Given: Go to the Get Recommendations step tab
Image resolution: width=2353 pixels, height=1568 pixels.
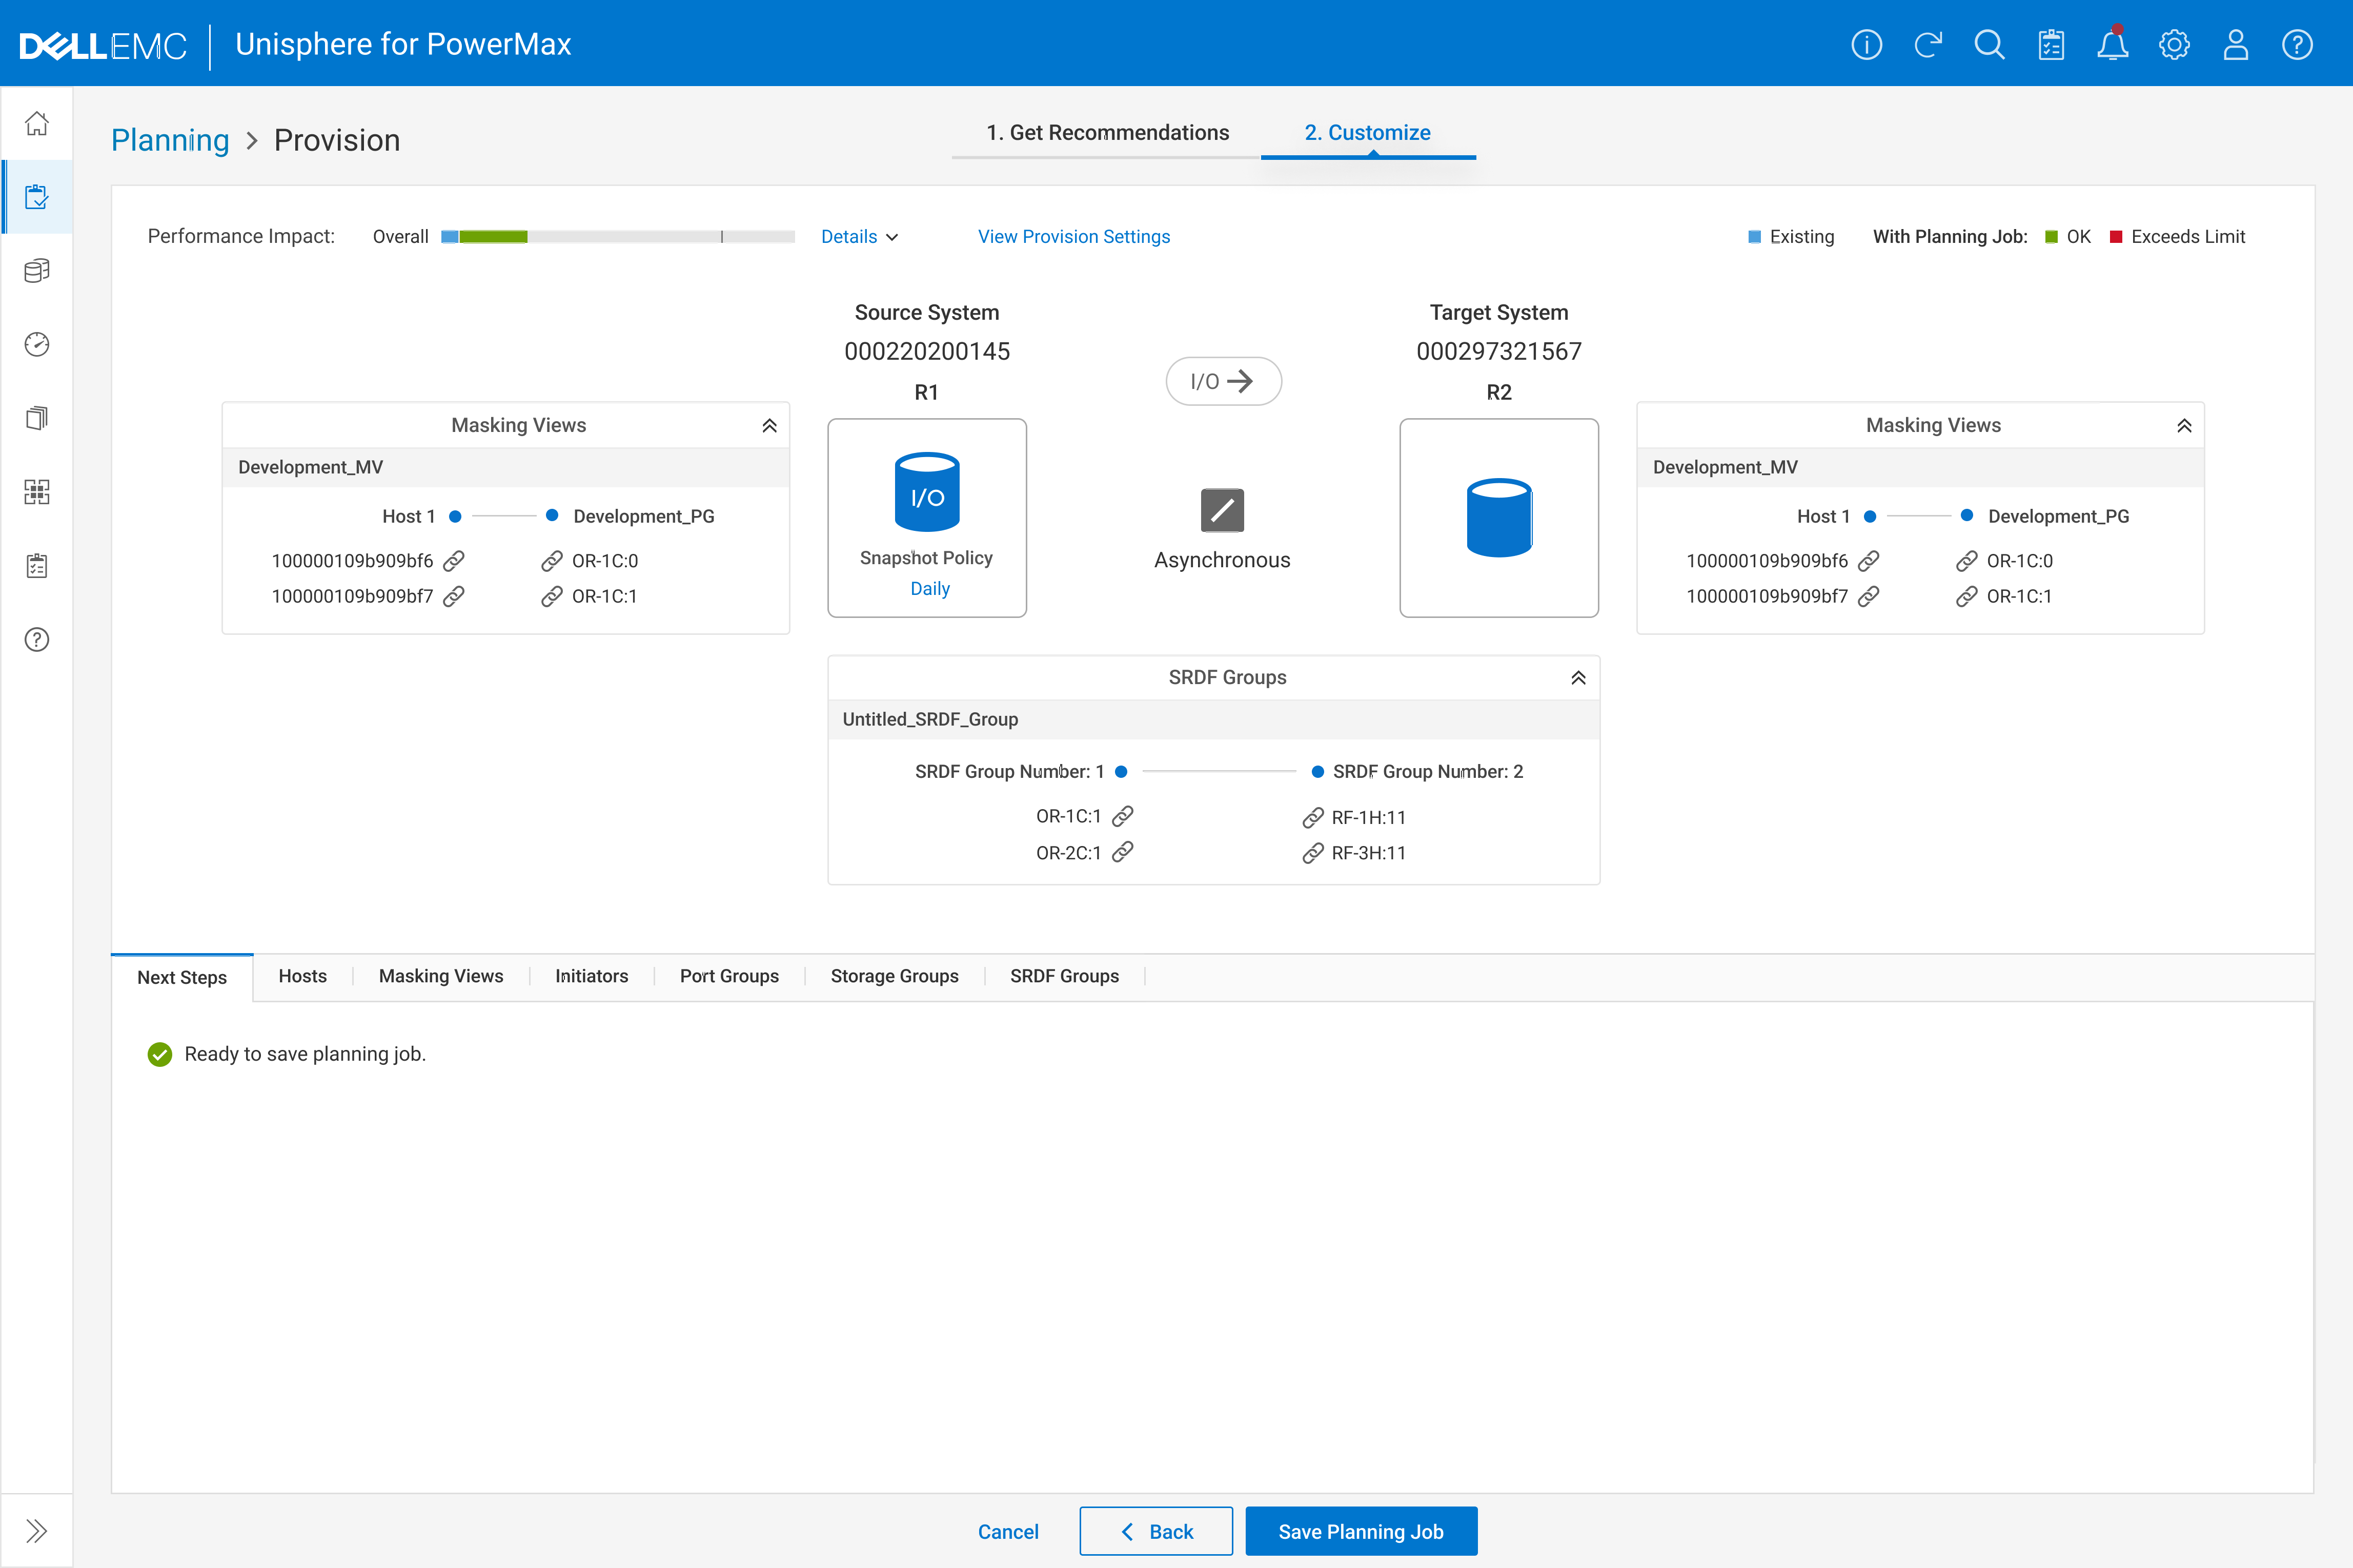Looking at the screenshot, I should point(1106,133).
